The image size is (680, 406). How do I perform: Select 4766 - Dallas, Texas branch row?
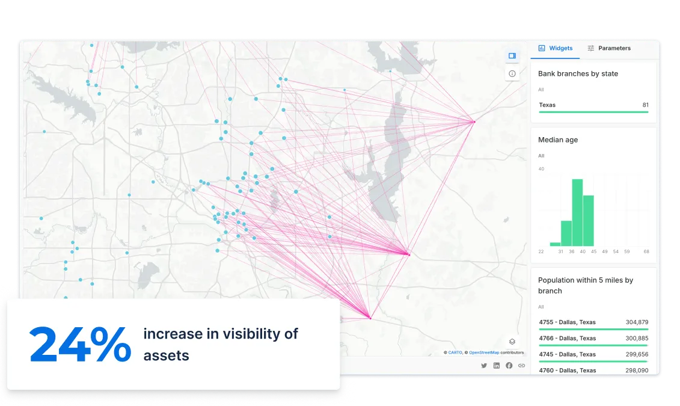pyautogui.click(x=593, y=339)
